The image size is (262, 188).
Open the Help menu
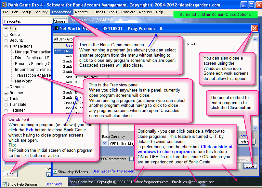[x=159, y=12]
